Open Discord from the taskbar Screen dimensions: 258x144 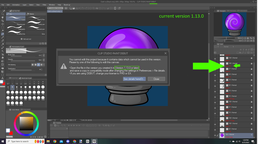(x=68, y=141)
